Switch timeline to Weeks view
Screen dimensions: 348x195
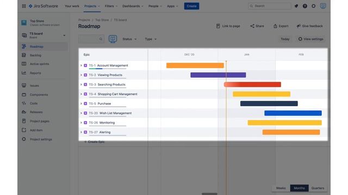click(281, 188)
